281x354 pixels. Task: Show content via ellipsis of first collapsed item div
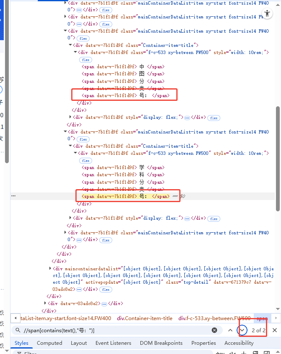point(79,10)
